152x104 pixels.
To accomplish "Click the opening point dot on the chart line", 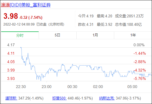I will pyautogui.click(x=21, y=47).
